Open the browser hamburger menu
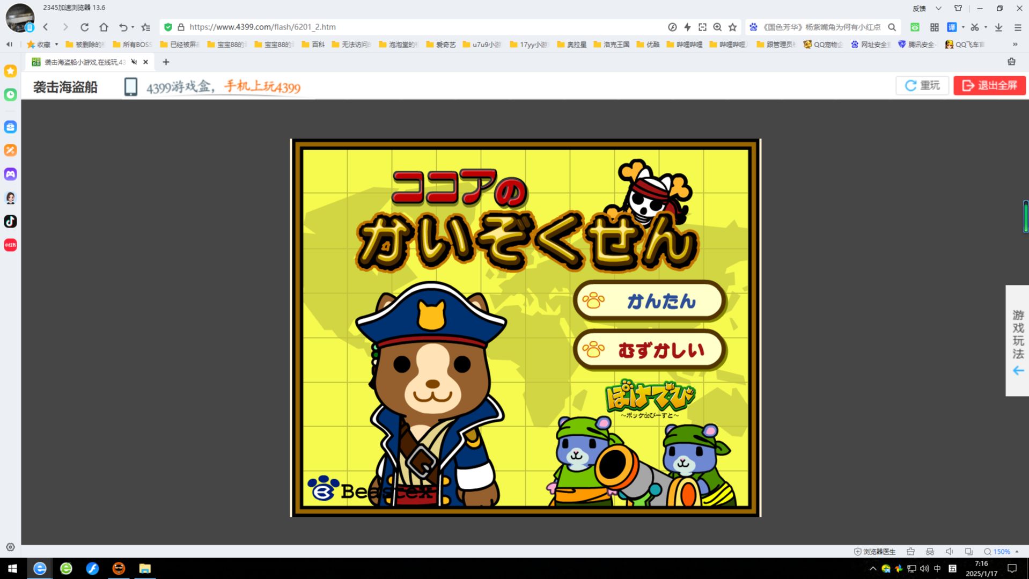Image resolution: width=1029 pixels, height=579 pixels. (x=1018, y=27)
